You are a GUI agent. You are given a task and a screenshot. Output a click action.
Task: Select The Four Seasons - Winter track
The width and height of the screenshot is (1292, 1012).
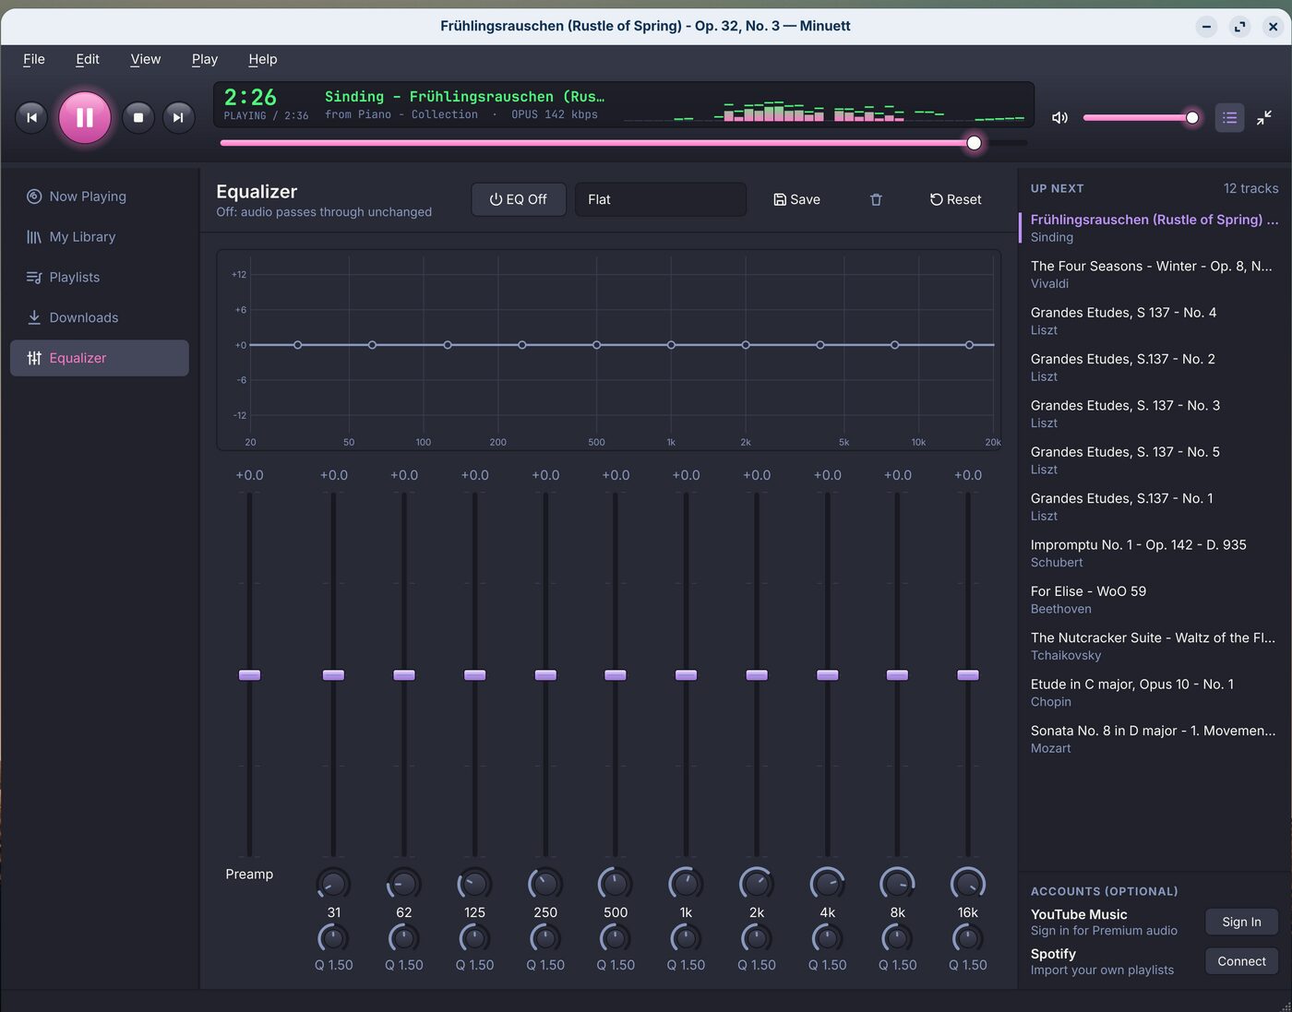click(1154, 274)
